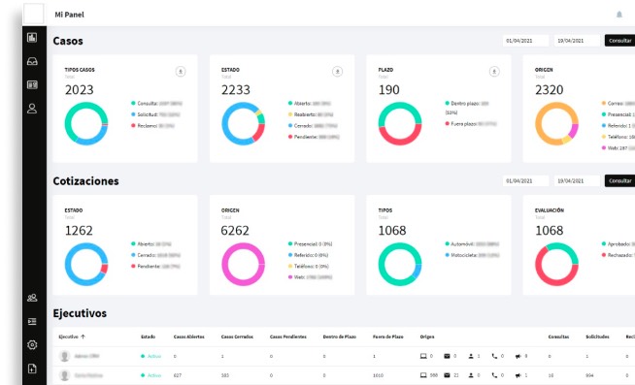Toggle Reclamo legend in Tipos Casos
The width and height of the screenshot is (635, 385).
point(152,126)
